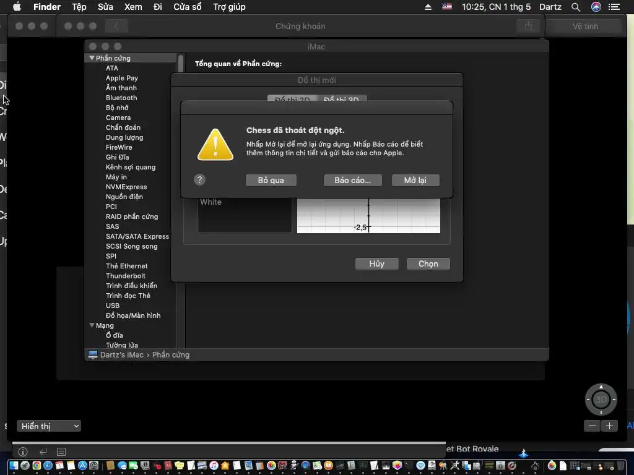Select Thunderbolt in the sidebar

(125, 276)
